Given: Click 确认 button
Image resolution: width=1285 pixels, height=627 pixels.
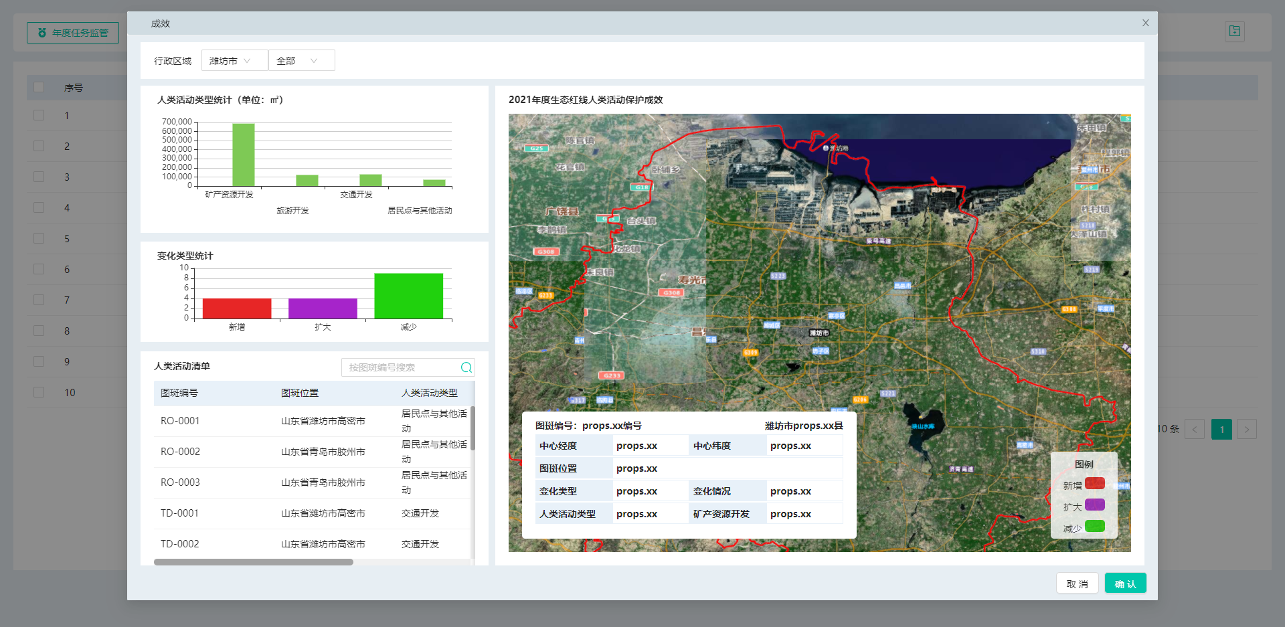Looking at the screenshot, I should (x=1125, y=584).
